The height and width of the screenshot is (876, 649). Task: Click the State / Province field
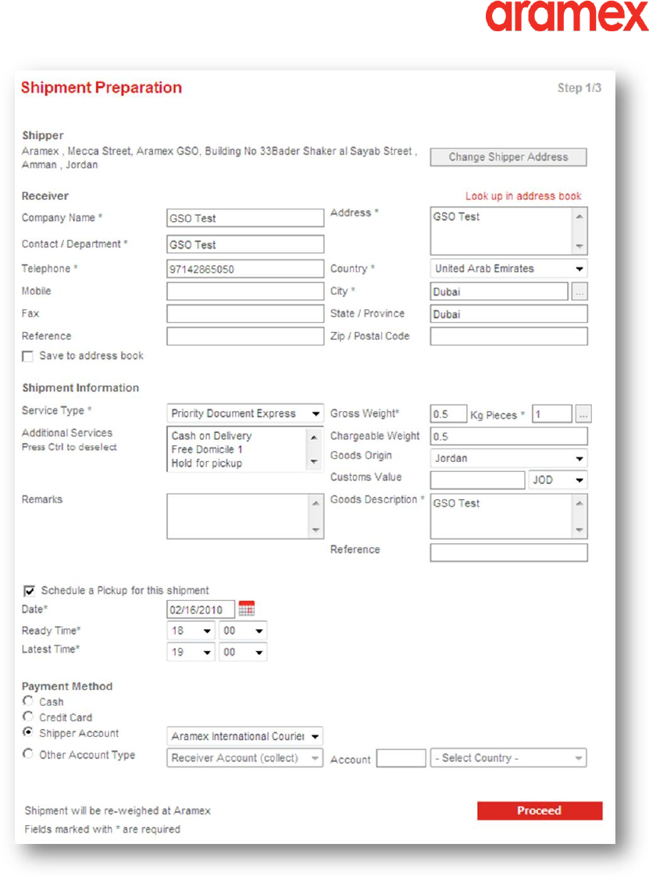508,314
